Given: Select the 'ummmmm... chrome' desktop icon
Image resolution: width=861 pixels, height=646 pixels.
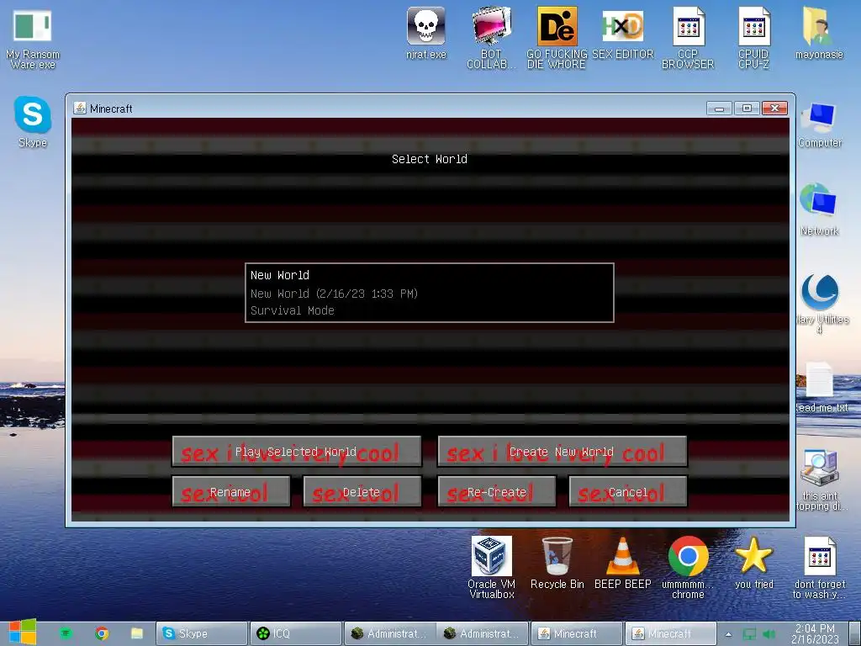Looking at the screenshot, I should 688,567.
